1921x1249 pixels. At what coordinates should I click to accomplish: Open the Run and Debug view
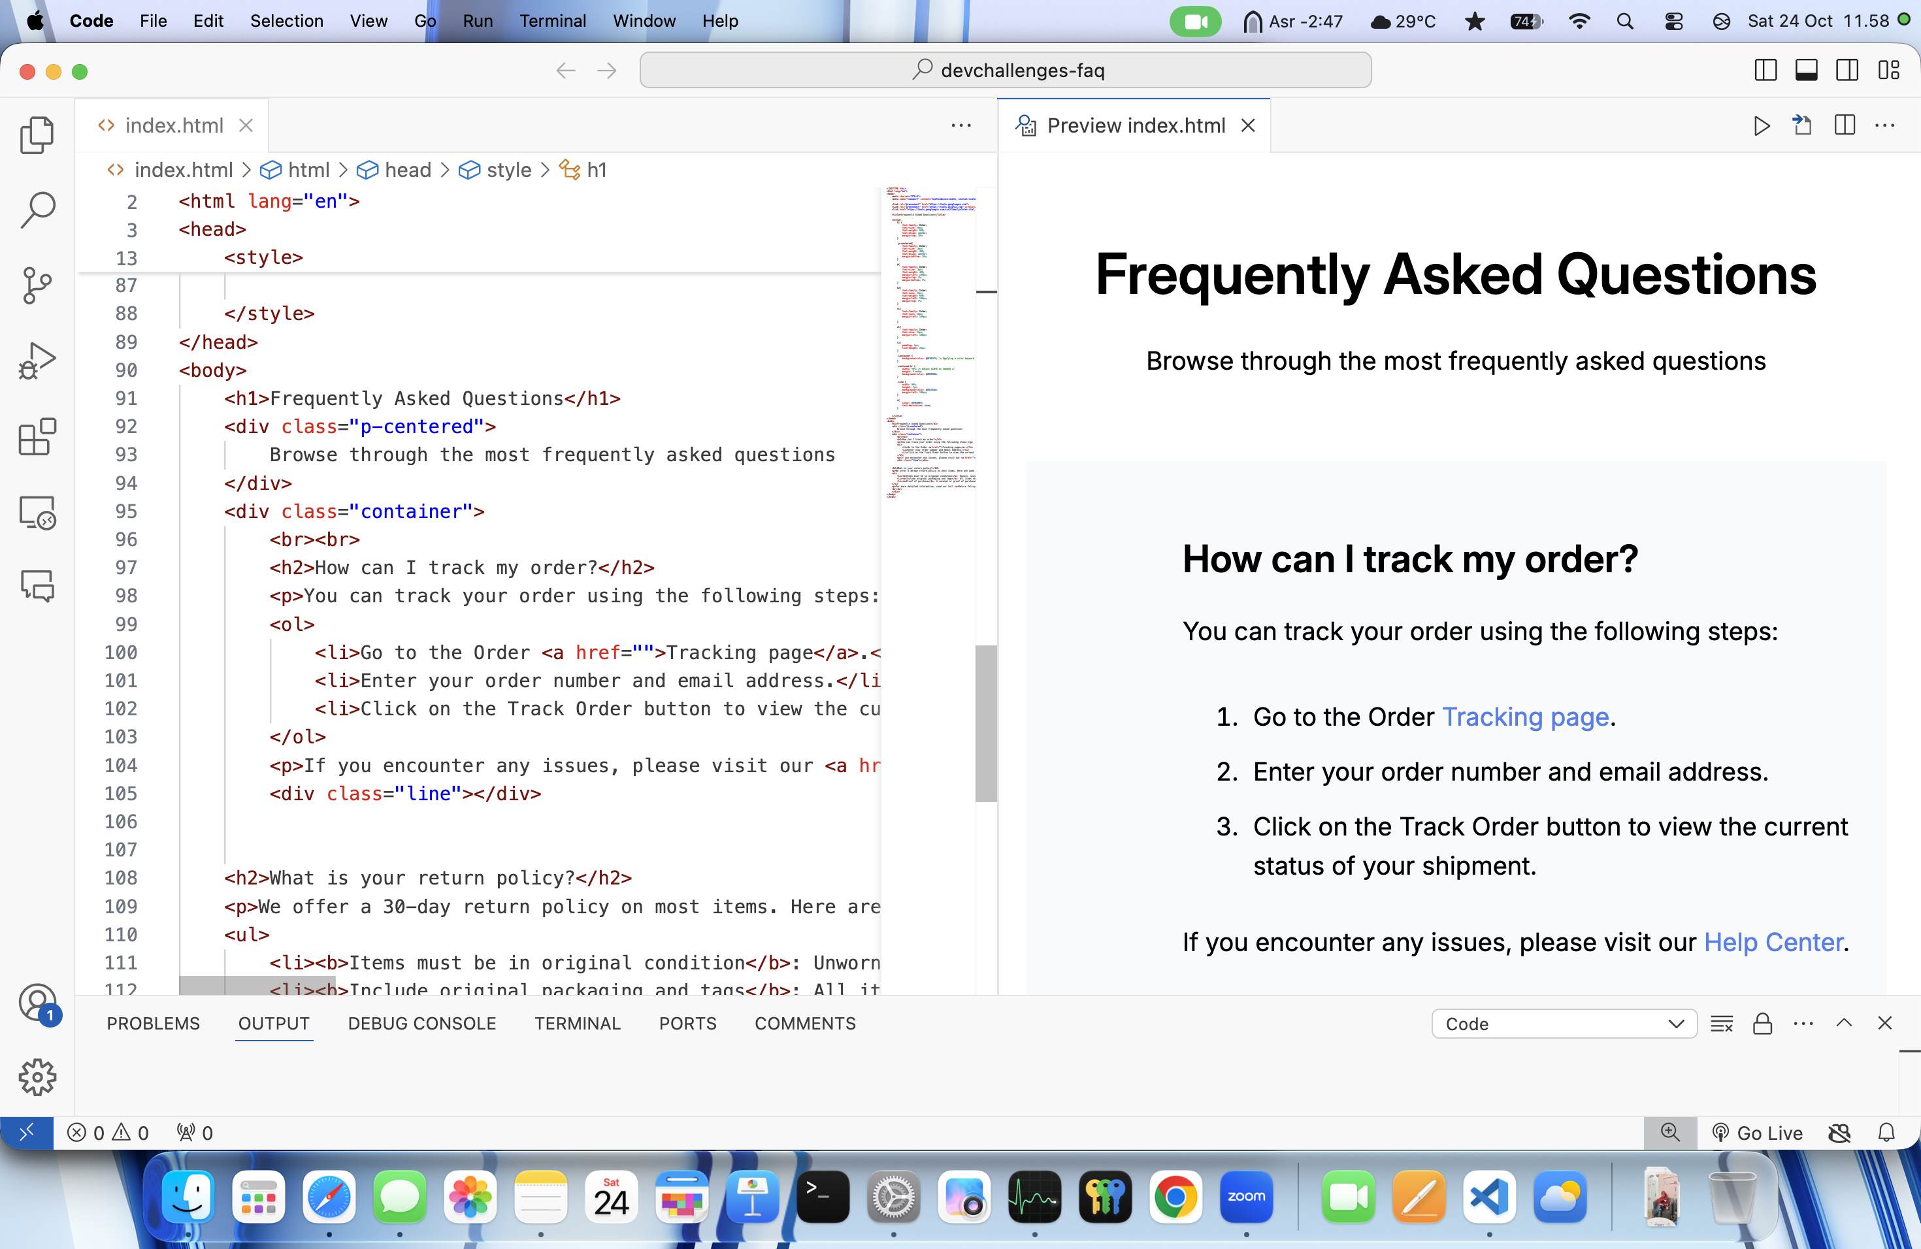[37, 361]
